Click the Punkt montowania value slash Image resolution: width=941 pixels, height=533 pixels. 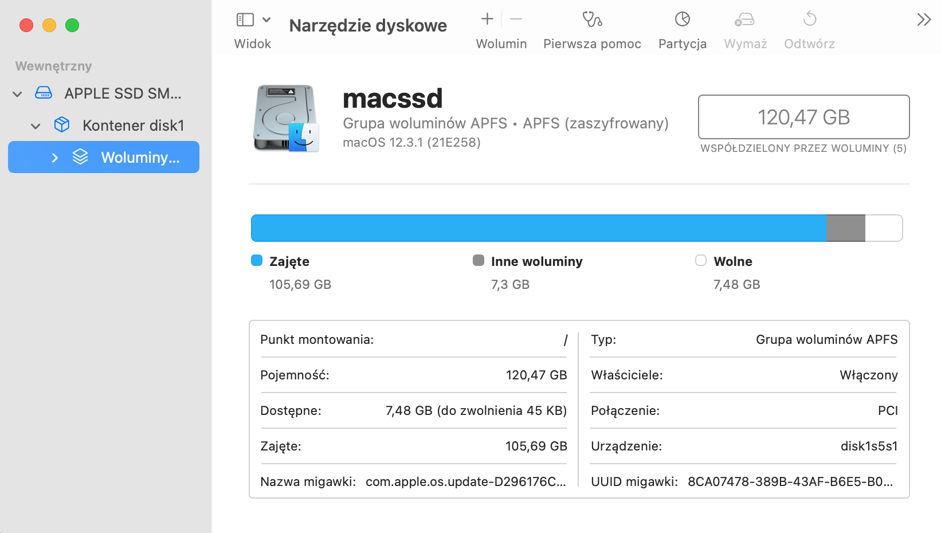click(x=565, y=340)
